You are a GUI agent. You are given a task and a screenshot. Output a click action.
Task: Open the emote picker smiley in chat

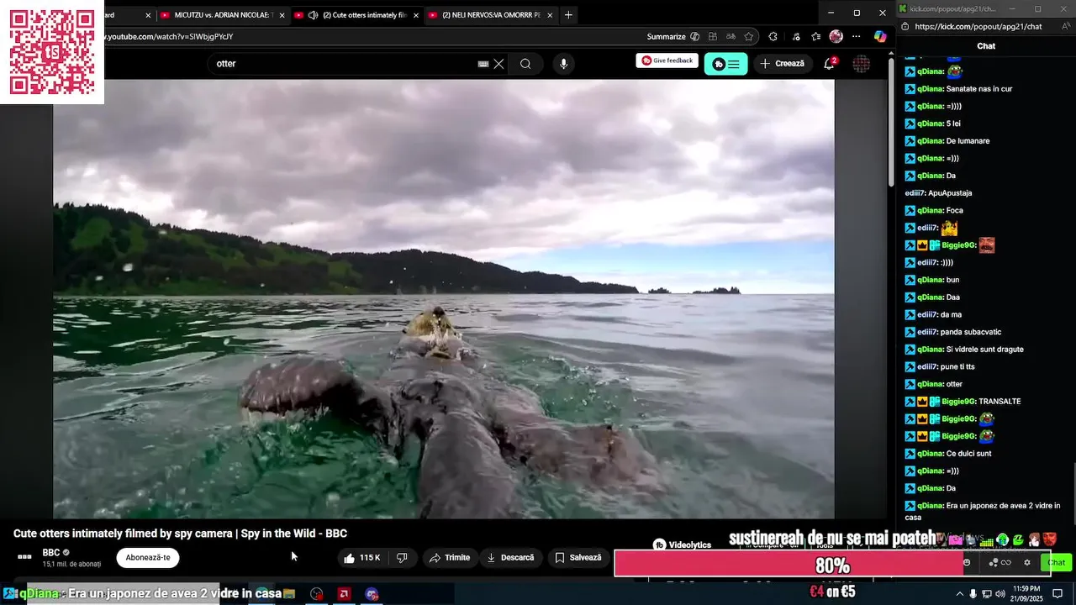pos(967,562)
